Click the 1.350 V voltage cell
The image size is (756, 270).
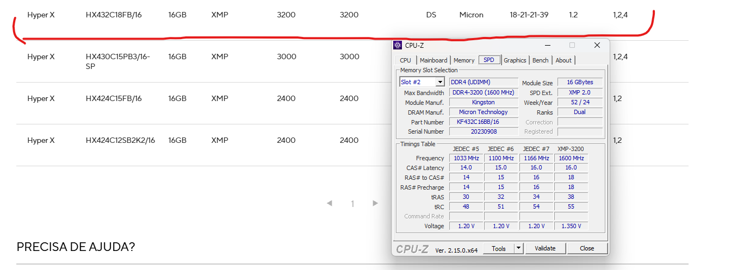[x=571, y=226]
